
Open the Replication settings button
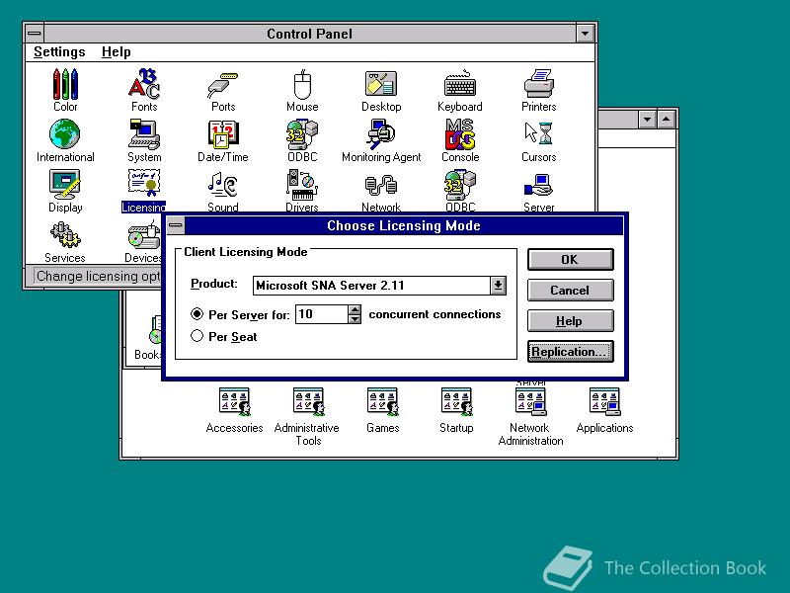click(571, 352)
